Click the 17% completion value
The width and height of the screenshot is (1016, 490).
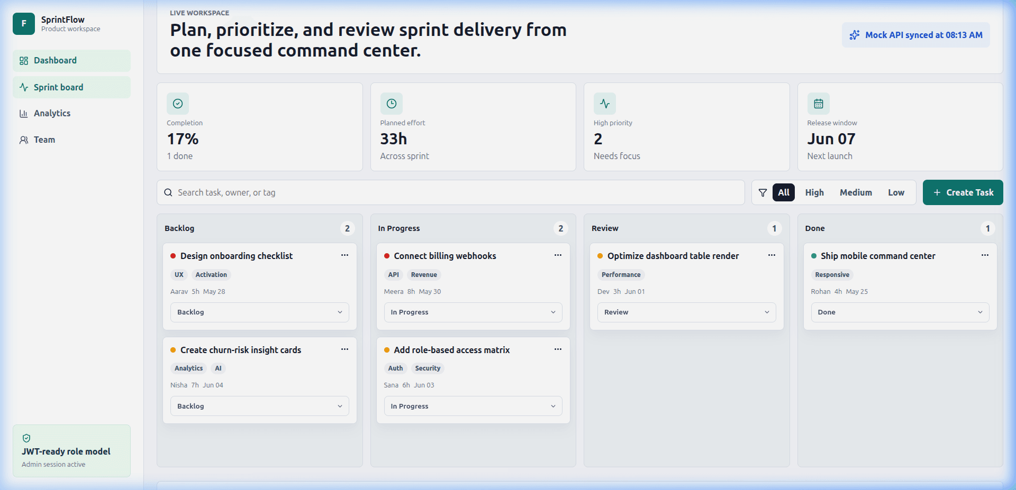[183, 139]
